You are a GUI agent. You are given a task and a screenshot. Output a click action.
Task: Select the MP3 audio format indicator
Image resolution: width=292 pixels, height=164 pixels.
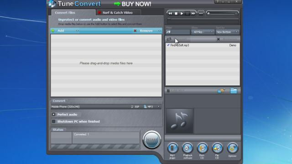(x=148, y=107)
